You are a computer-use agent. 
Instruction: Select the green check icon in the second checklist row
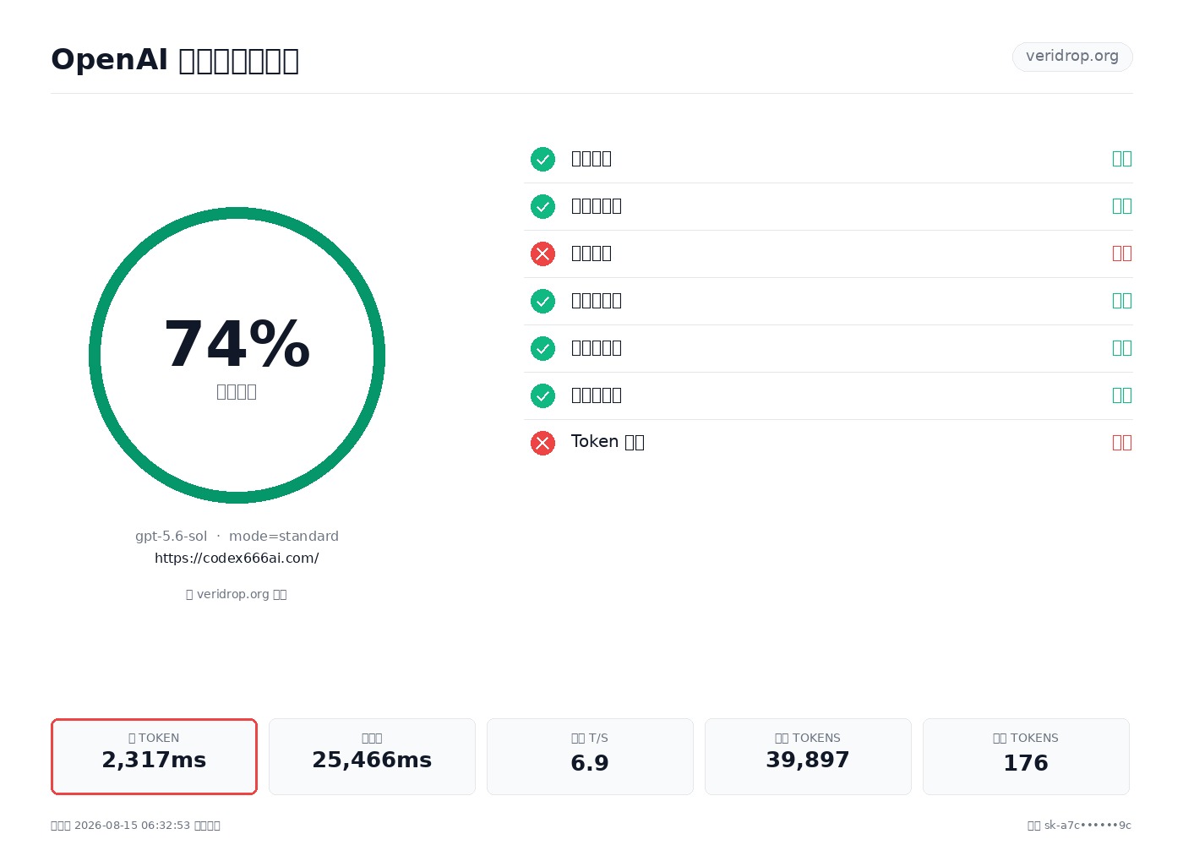pos(542,206)
